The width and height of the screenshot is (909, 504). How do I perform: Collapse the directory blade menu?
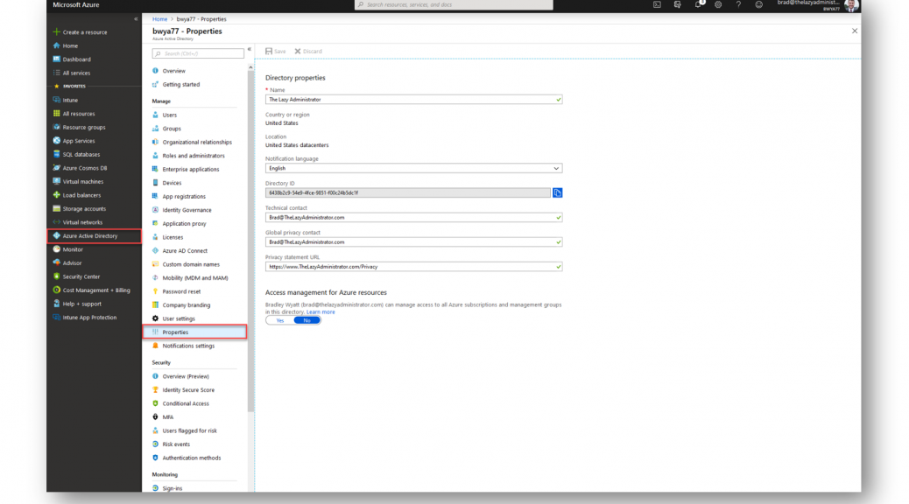(x=250, y=49)
